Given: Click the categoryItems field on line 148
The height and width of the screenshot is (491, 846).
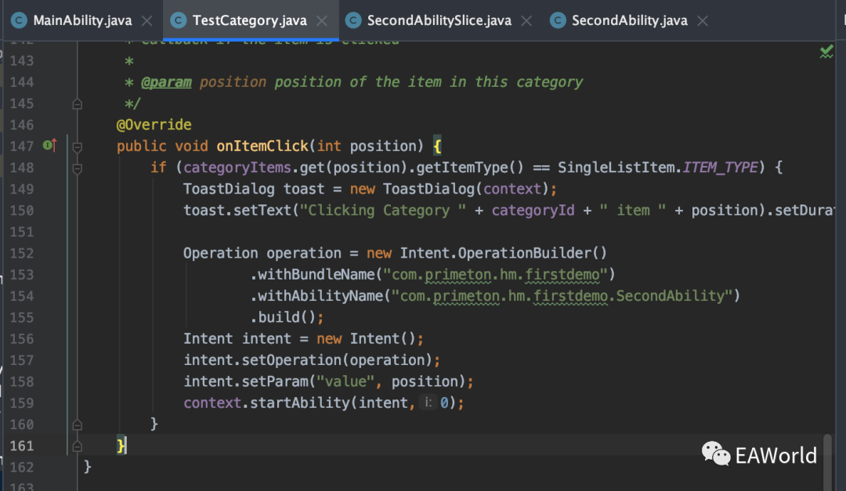Looking at the screenshot, I should (237, 168).
